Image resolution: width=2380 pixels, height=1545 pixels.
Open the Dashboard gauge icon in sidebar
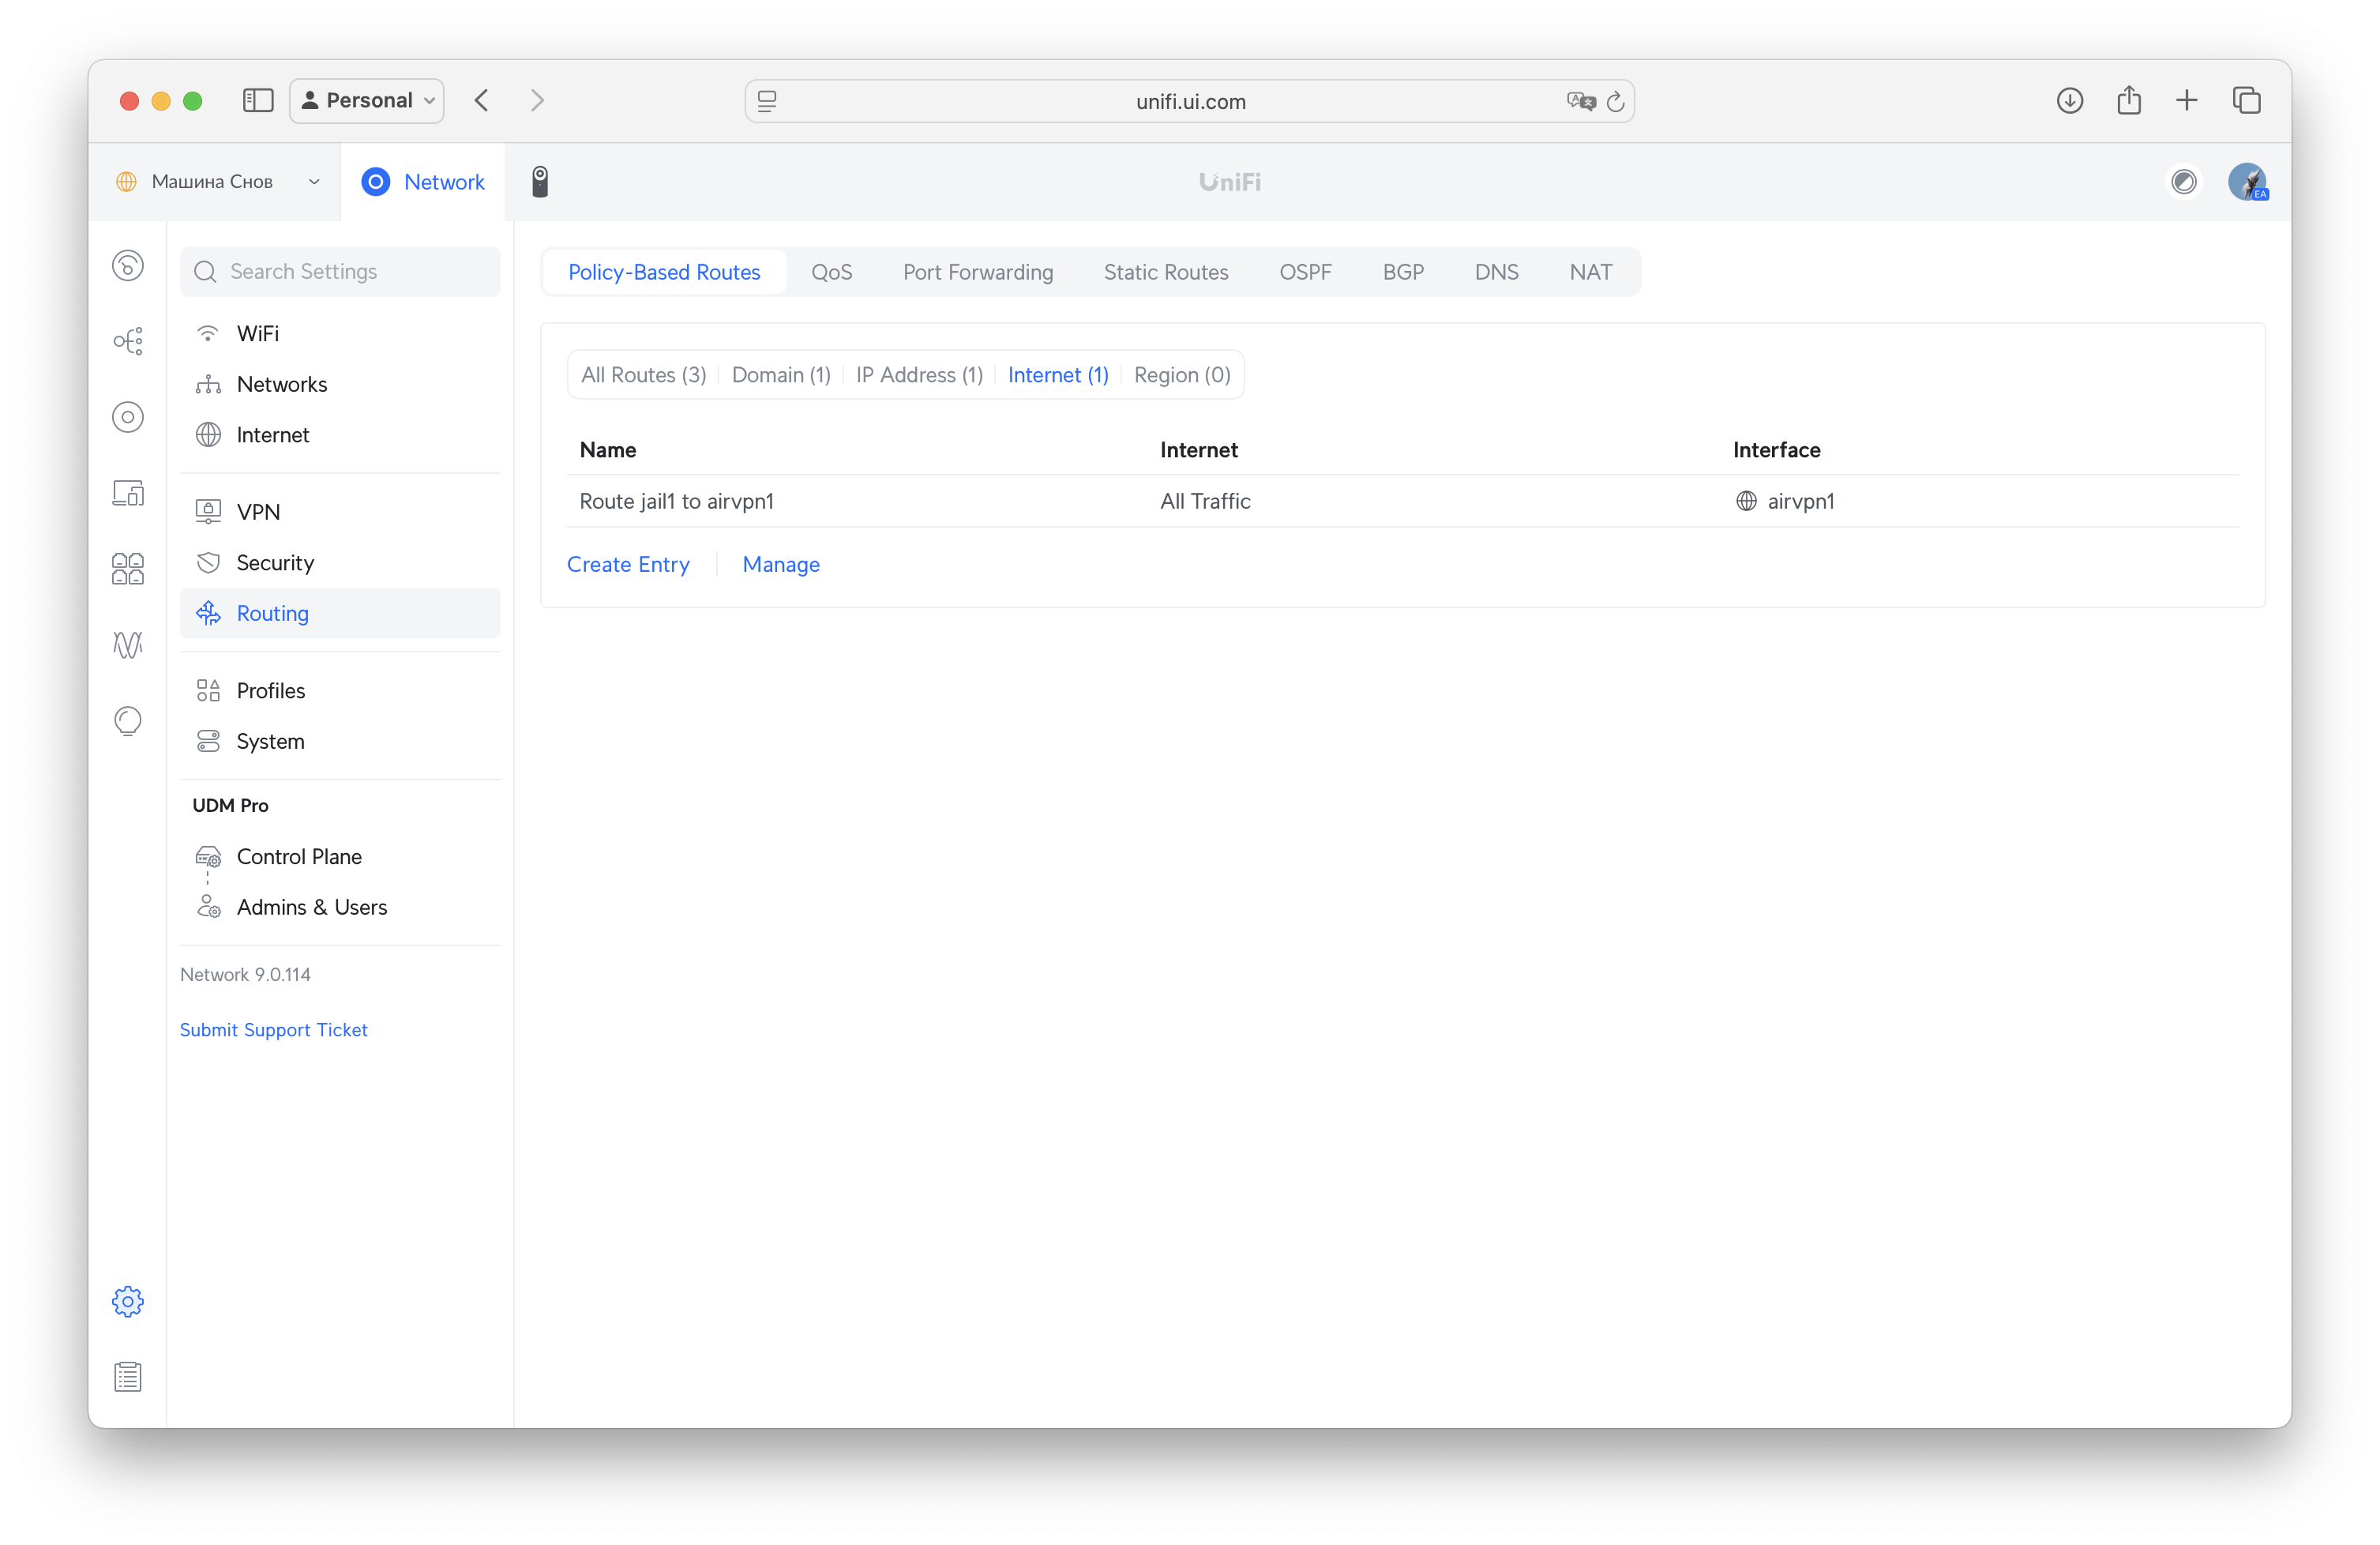[x=128, y=265]
